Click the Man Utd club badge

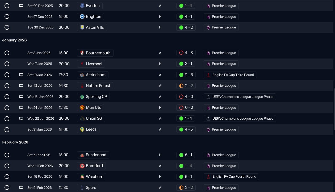tap(82, 108)
